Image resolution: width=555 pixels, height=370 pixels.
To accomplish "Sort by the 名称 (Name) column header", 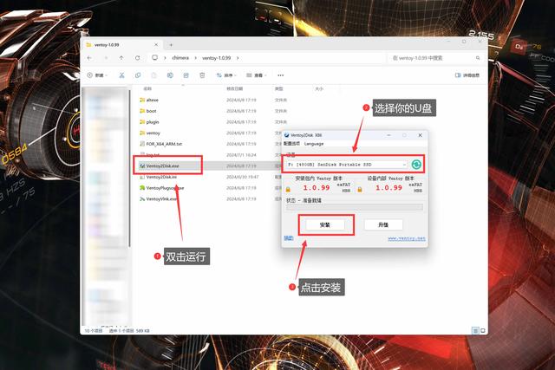I will (147, 88).
